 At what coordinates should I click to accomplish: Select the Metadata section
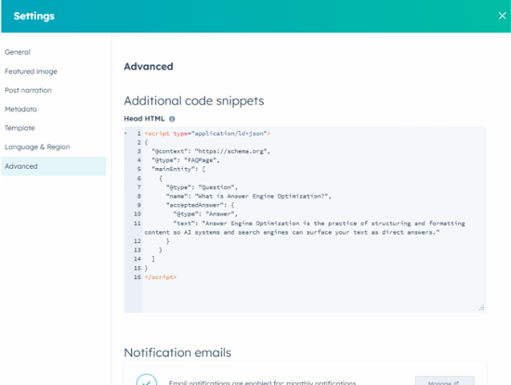pyautogui.click(x=20, y=109)
